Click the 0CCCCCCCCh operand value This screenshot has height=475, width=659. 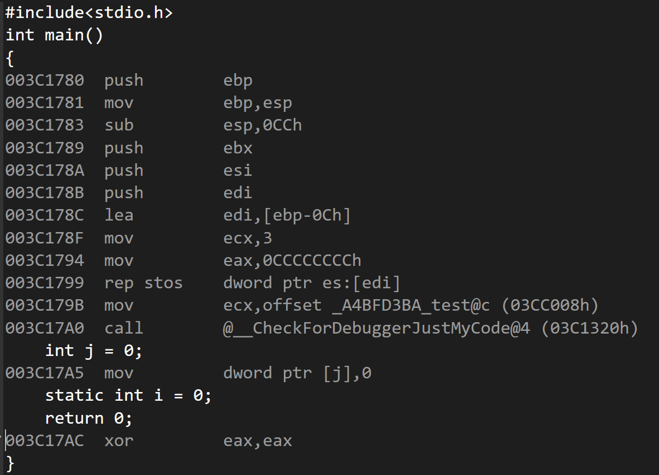point(312,260)
